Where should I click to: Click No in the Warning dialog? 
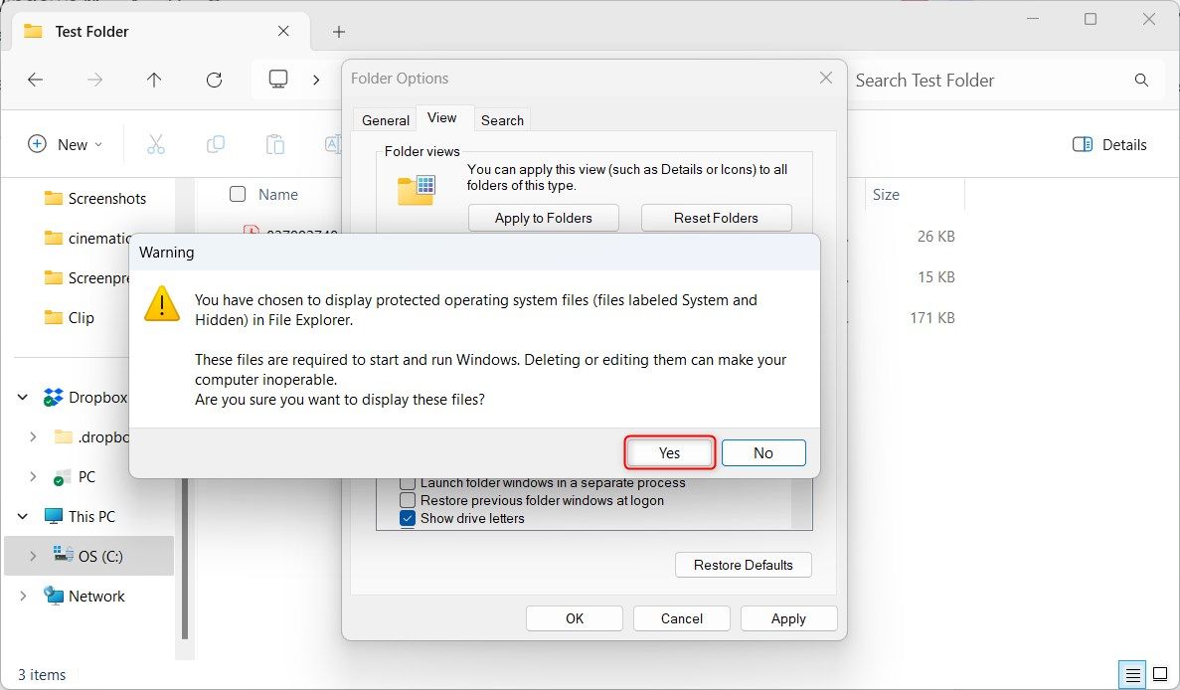(763, 453)
